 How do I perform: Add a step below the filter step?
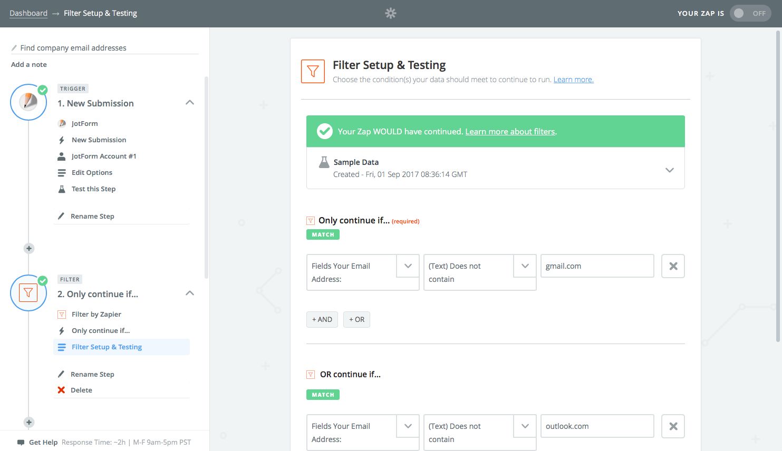click(29, 422)
